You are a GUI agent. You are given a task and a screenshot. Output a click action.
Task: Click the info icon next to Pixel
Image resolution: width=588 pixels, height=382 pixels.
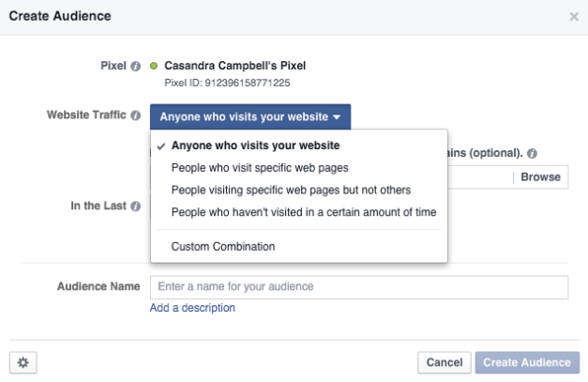135,67
